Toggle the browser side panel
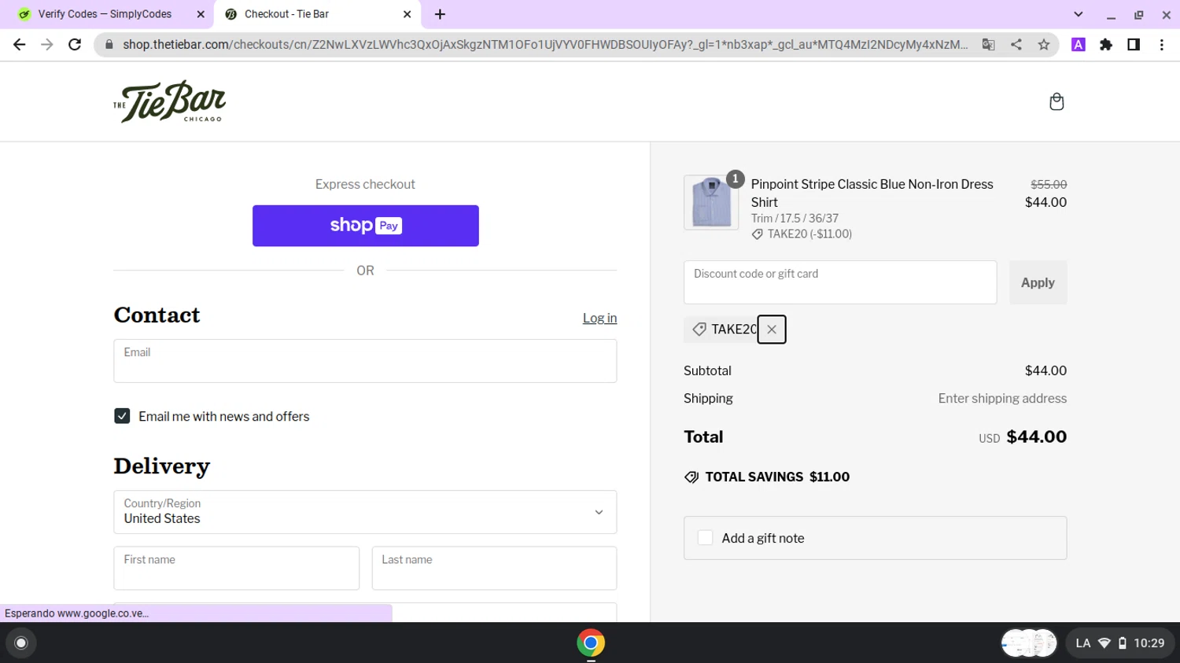The height and width of the screenshot is (663, 1180). [x=1134, y=45]
